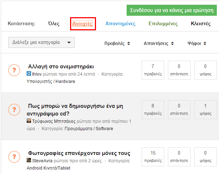The image size is (219, 174).
Task: Click the question-mark icon beside the Φωτογραφίες question
Action: click(x=14, y=157)
